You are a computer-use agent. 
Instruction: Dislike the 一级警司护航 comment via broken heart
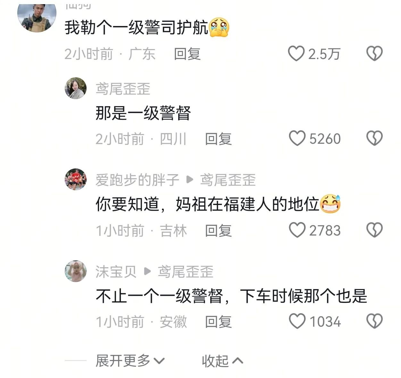pyautogui.click(x=374, y=54)
